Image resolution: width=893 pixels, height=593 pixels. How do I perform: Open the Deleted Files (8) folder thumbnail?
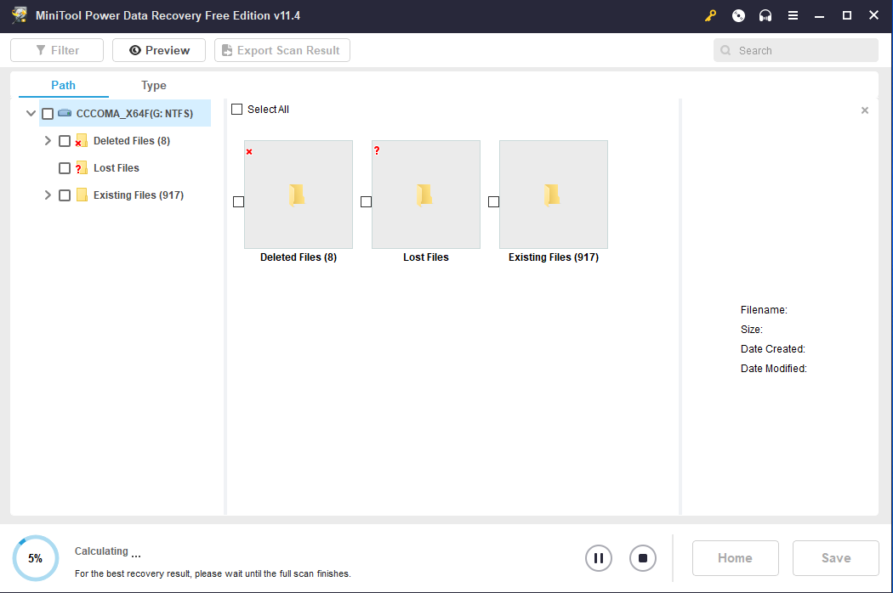click(x=299, y=195)
